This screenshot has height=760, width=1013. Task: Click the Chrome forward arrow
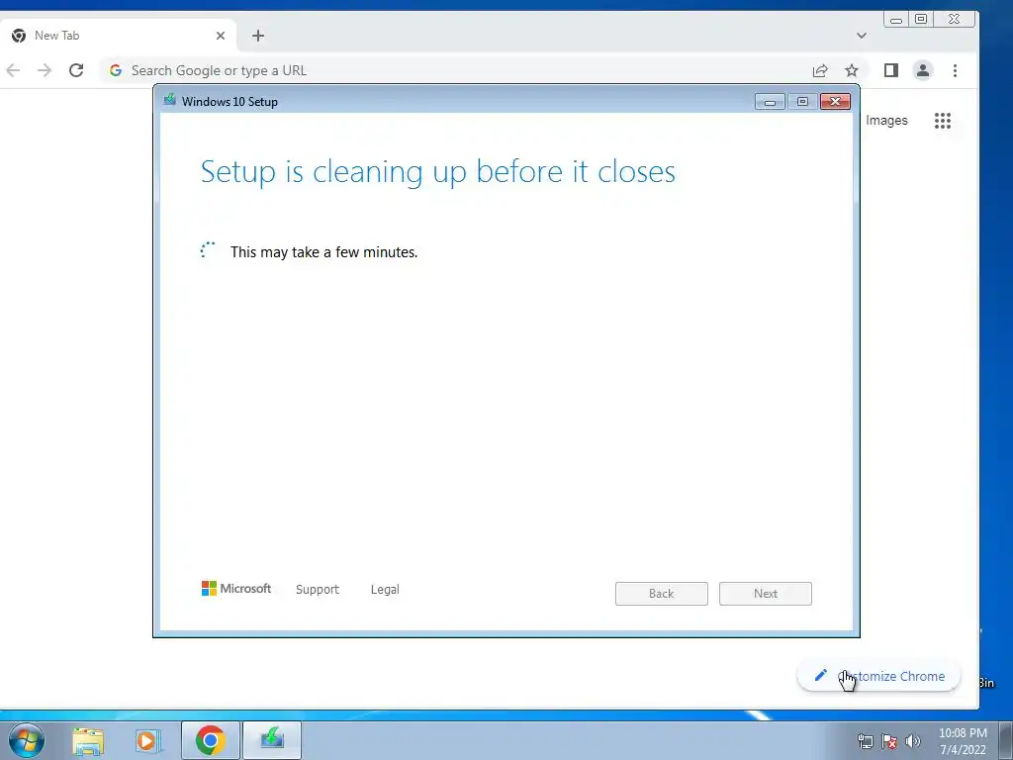tap(44, 70)
